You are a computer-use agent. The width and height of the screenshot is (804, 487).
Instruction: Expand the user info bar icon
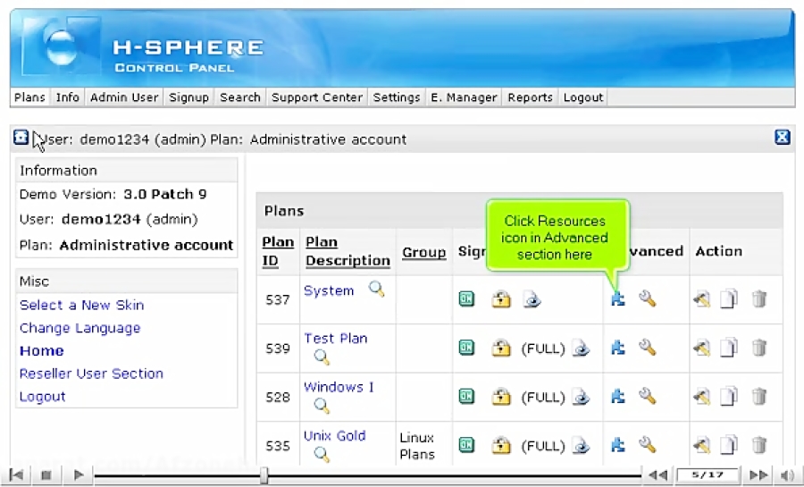[21, 138]
